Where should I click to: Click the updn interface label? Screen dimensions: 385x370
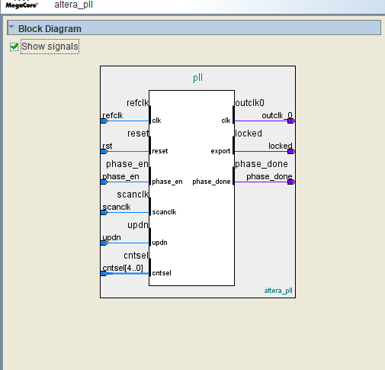point(138,225)
